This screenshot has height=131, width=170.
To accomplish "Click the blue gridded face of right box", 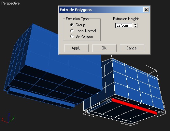I will pos(138,82).
